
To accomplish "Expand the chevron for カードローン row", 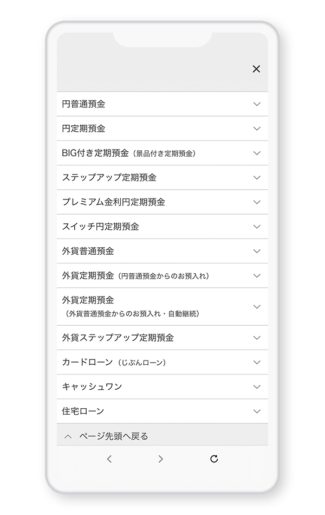I will pos(257,362).
